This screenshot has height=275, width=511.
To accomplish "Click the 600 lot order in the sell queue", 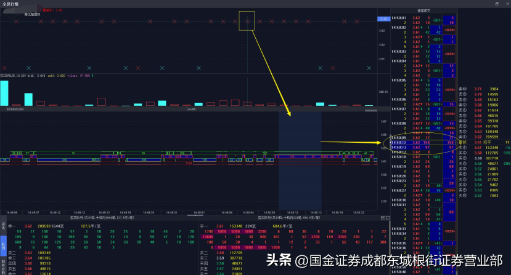I will (x=18, y=242).
